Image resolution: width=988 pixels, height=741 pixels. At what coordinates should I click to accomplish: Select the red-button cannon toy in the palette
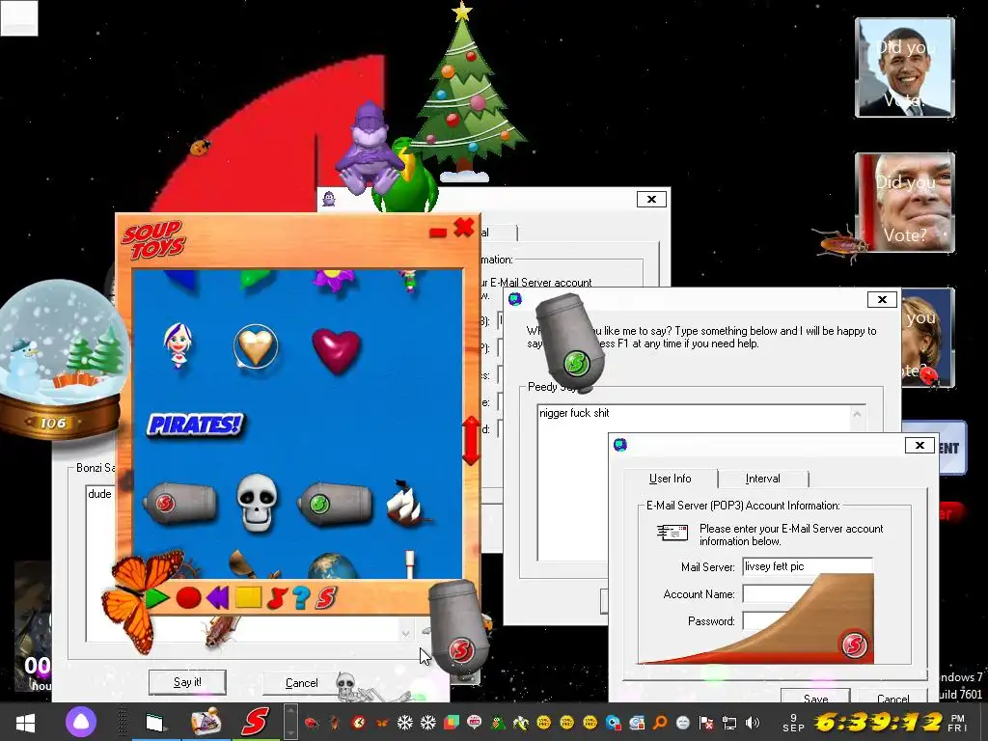point(179,503)
